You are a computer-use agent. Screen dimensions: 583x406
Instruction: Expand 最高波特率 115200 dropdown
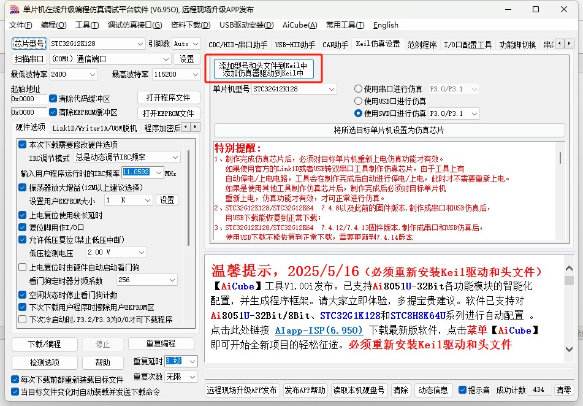(196, 74)
